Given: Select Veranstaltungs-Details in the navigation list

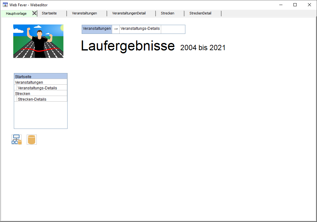Looking at the screenshot, I should click(x=42, y=87).
